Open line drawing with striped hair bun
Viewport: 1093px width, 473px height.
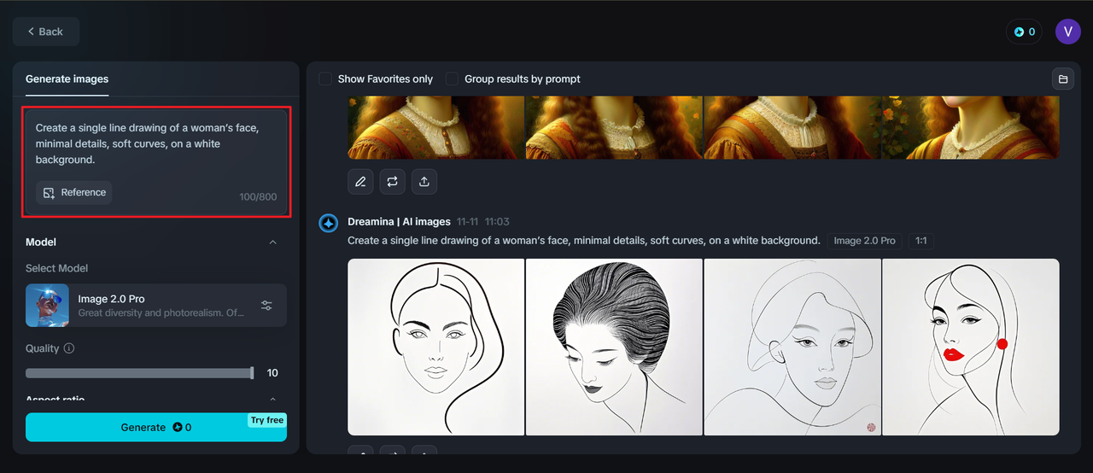[614, 347]
